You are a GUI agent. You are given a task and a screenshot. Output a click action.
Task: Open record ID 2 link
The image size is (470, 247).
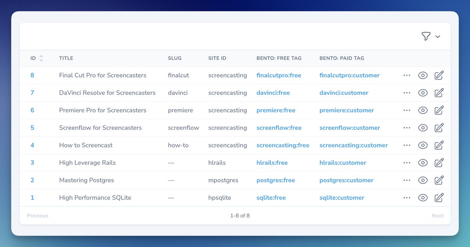pyautogui.click(x=33, y=180)
